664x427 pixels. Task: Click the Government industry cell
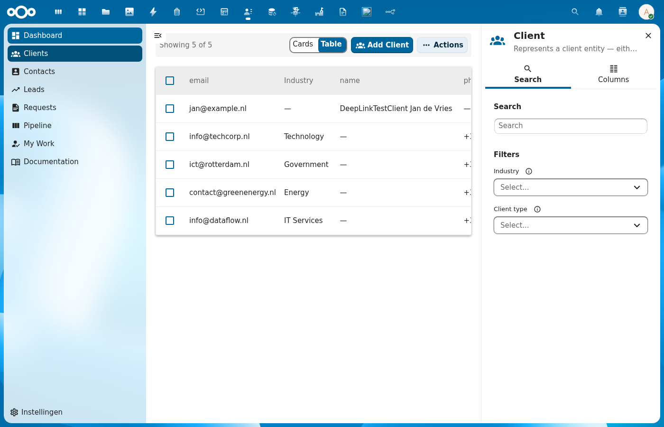click(x=306, y=165)
